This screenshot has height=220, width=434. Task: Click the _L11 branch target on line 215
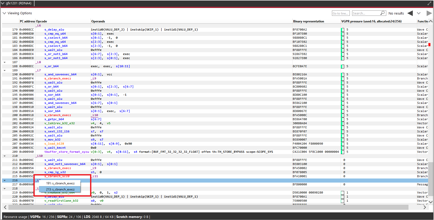point(94,176)
